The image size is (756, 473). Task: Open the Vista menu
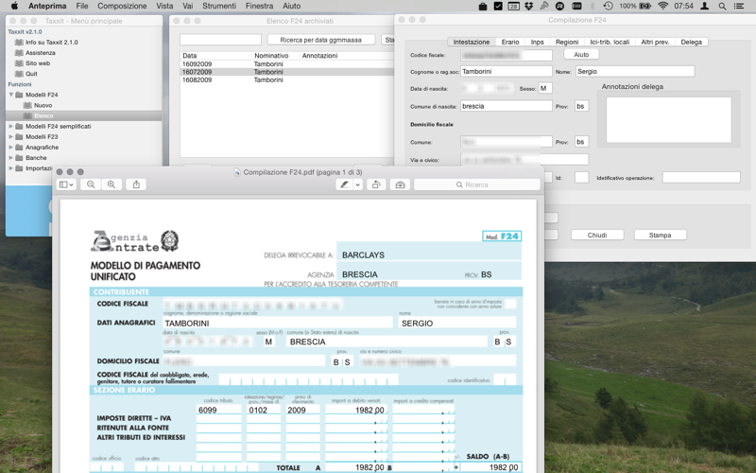tap(164, 6)
